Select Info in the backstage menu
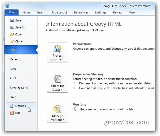This screenshot has width=160, height=136. coord(21,50)
